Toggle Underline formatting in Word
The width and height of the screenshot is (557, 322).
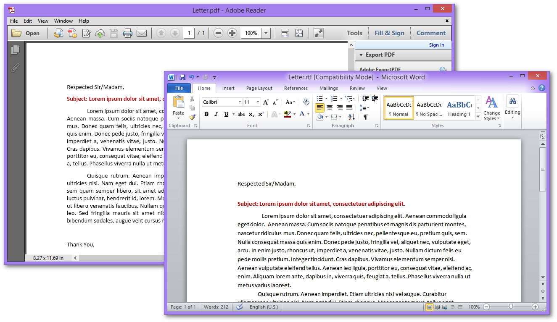(226, 114)
